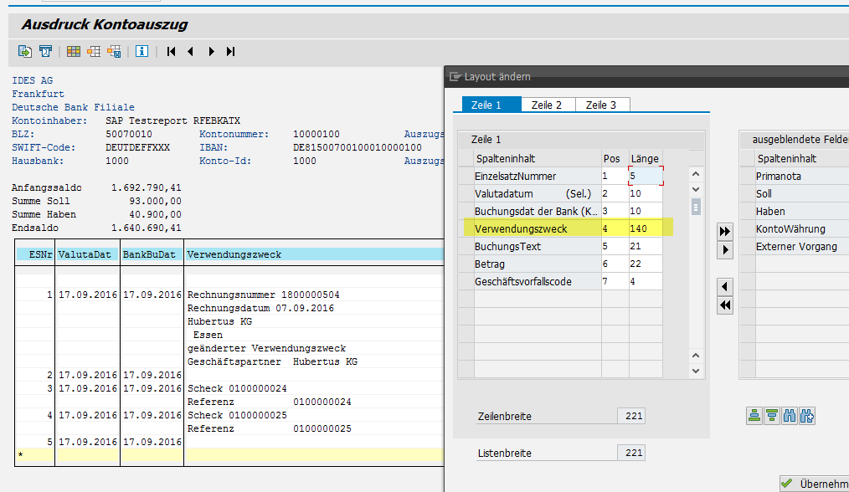This screenshot has height=492, width=849.
Task: Click sort ascending icon below hidden fields
Action: tap(754, 414)
